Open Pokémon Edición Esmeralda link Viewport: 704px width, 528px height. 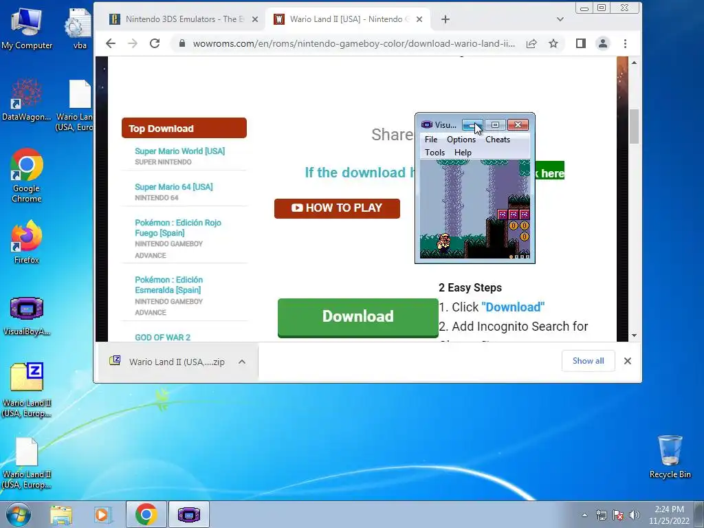coord(169,285)
